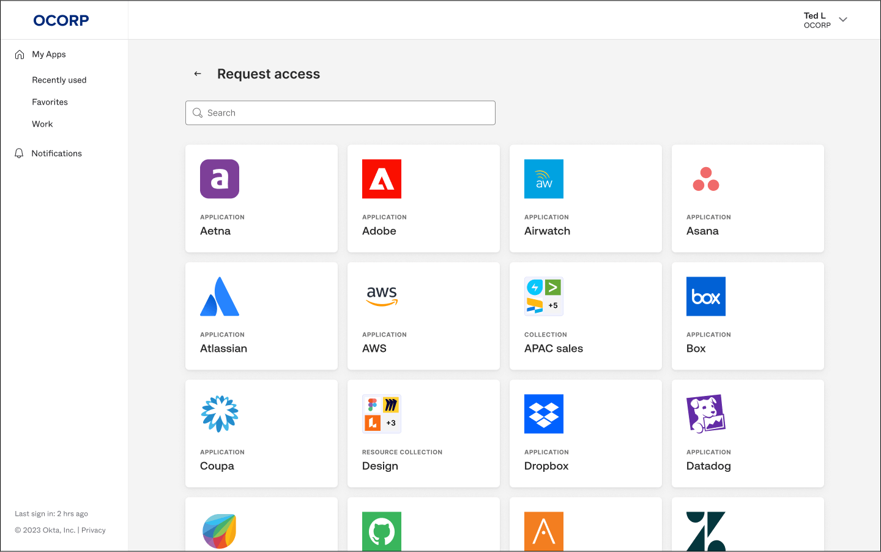Launch the AWS application
Image resolution: width=881 pixels, height=552 pixels.
tap(423, 316)
